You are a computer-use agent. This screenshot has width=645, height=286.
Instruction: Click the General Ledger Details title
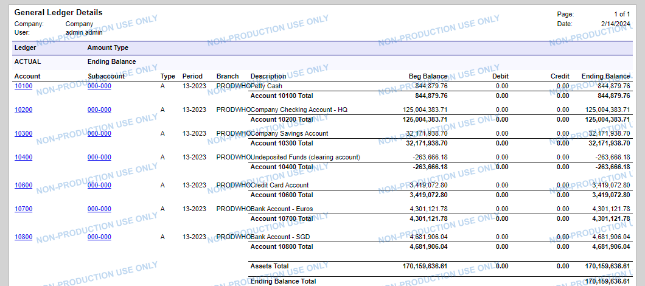58,13
